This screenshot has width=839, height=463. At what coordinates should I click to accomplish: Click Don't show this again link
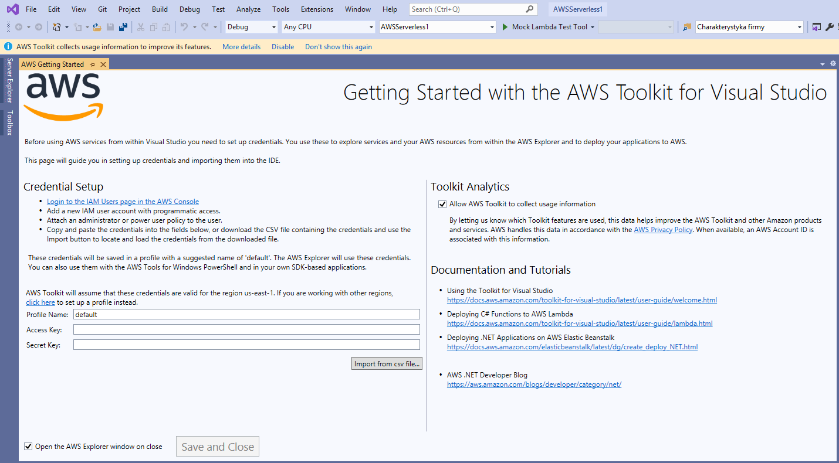pyautogui.click(x=339, y=47)
